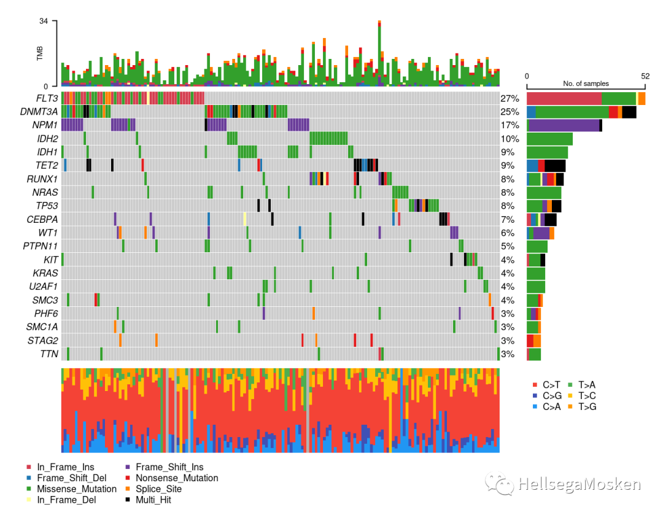Viewport: 663px width, 515px height.
Task: Click the 17% value beside NPM1
Action: (x=510, y=125)
